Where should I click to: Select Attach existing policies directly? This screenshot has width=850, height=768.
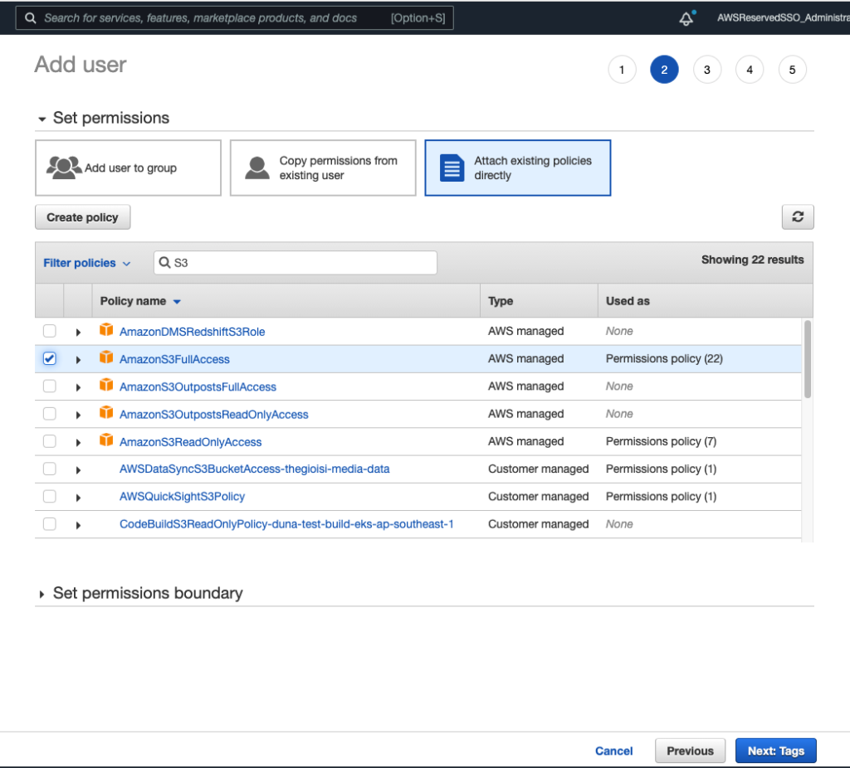tap(518, 168)
